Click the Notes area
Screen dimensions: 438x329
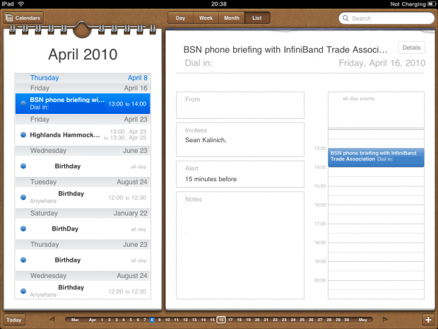[x=240, y=246]
